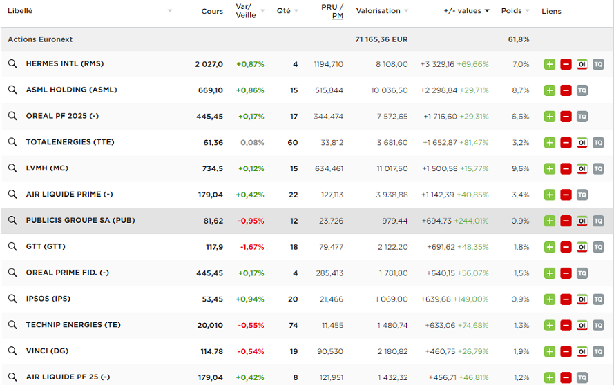Open the OI icon for TOTALENERGIES

pyautogui.click(x=582, y=143)
